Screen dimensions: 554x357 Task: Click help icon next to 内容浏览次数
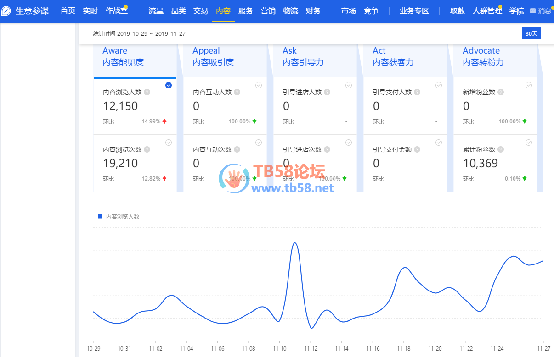(147, 149)
